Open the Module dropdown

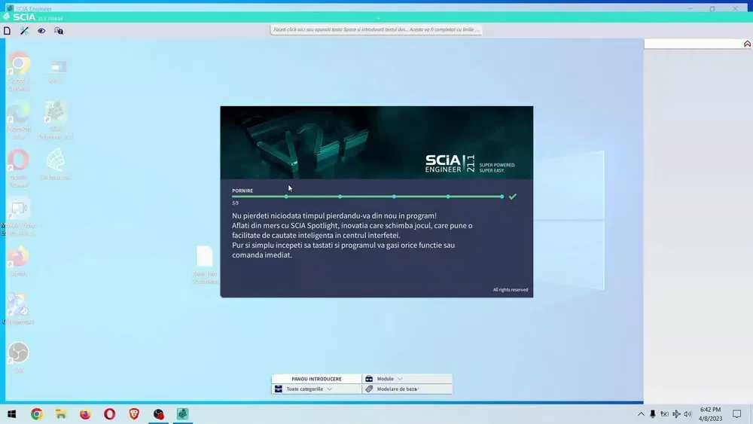click(407, 379)
